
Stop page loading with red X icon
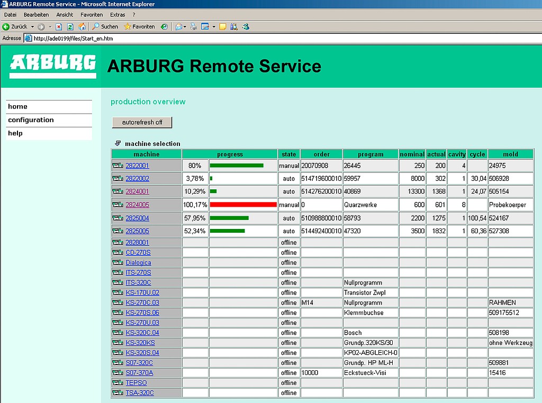pyautogui.click(x=59, y=26)
